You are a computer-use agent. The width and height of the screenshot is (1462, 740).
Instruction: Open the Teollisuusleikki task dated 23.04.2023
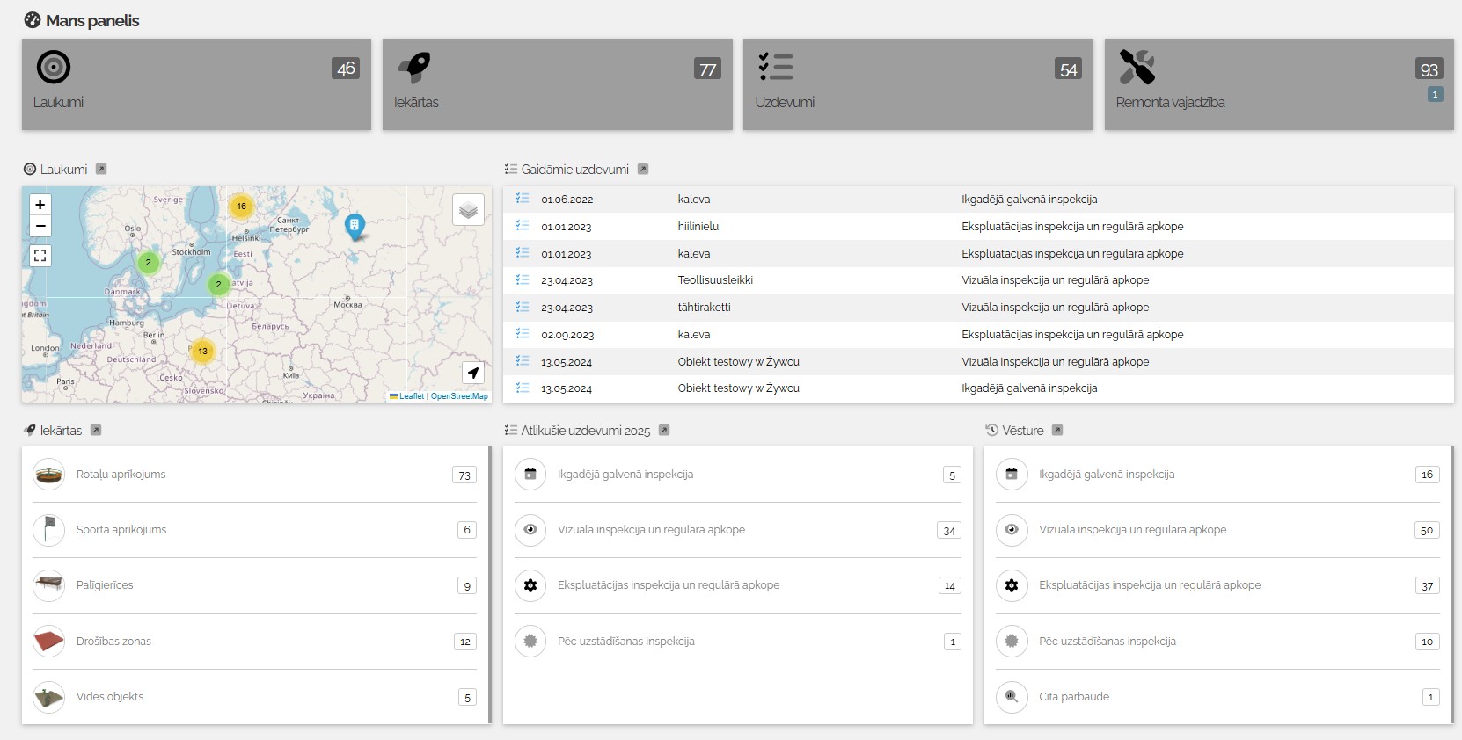pos(715,280)
